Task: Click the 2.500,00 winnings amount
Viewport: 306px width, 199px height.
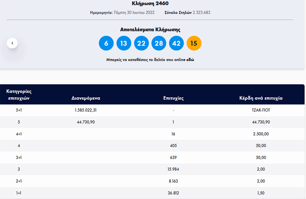Action: 261,134
